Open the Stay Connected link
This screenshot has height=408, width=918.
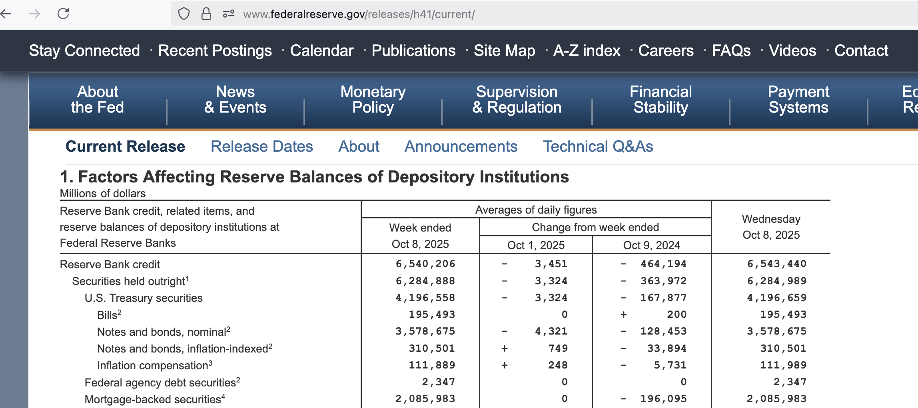(x=84, y=51)
